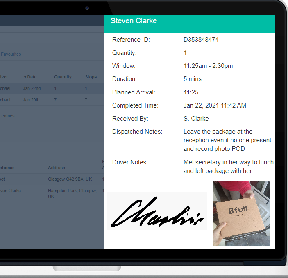288x278 pixels.
Task: Click the window value 11:25am - 2:30pm
Action: tap(208, 66)
